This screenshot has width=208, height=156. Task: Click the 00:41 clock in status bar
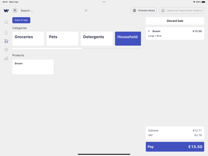[5, 2]
